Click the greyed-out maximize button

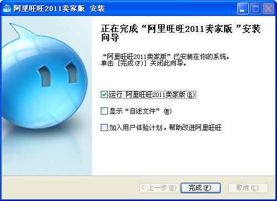coord(256,9)
